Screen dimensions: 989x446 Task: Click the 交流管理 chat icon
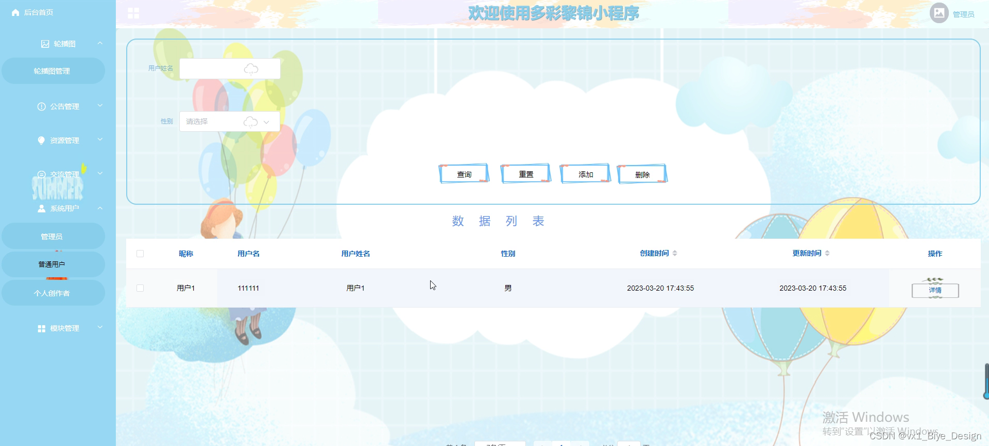tap(42, 174)
